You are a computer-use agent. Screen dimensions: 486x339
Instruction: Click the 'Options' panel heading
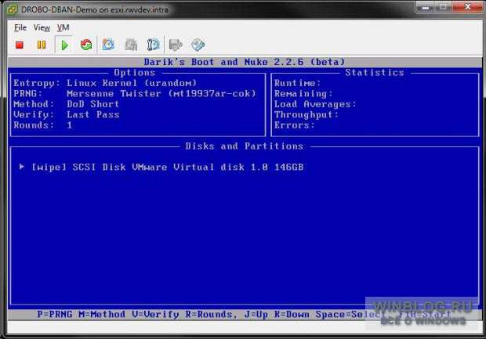[x=135, y=73]
